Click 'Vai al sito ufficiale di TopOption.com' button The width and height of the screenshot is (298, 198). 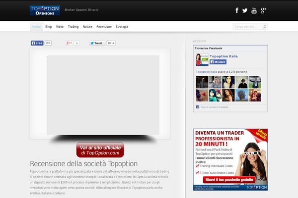point(100,150)
